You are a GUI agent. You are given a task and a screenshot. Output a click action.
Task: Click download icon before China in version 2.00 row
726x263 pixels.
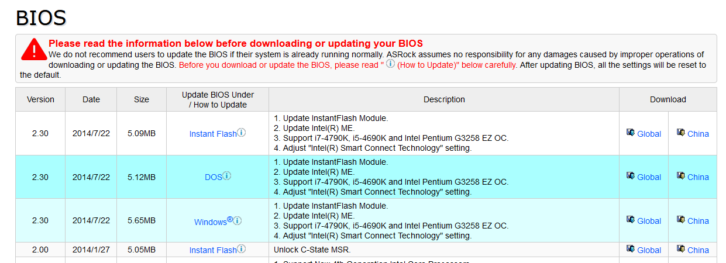point(681,249)
